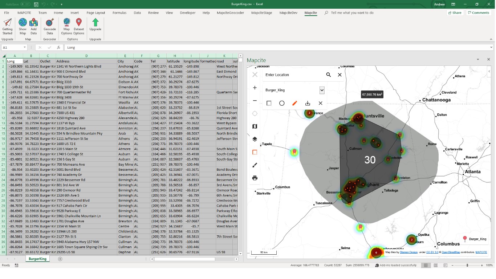Open the MapciteGeocoder ribbon tab

coord(231,13)
